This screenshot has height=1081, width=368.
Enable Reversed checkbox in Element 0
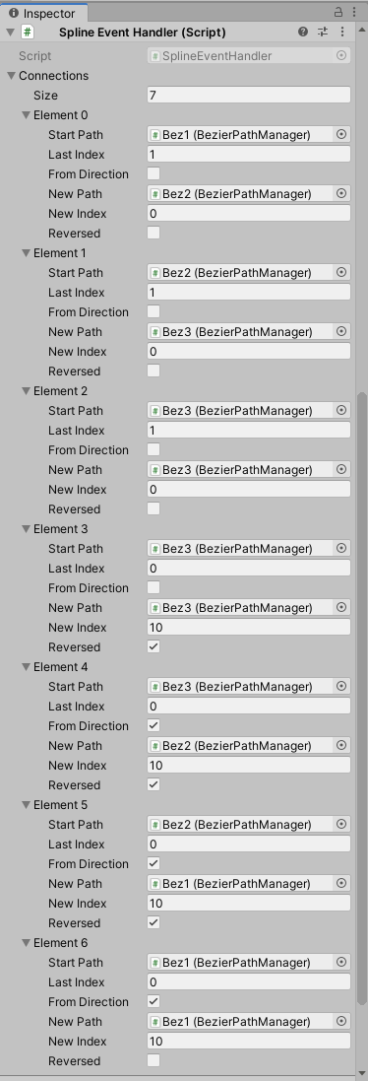[154, 233]
